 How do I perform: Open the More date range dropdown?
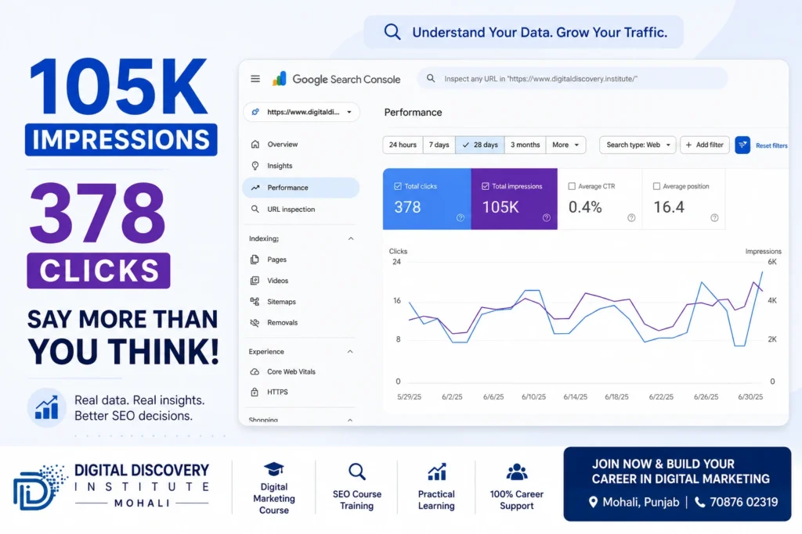[x=565, y=145]
